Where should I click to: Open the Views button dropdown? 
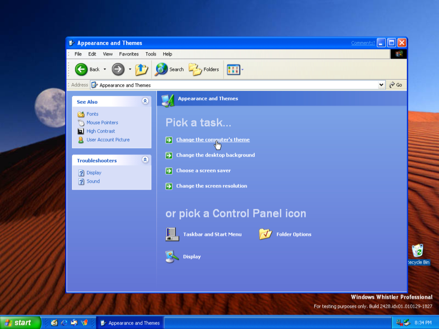coord(243,70)
